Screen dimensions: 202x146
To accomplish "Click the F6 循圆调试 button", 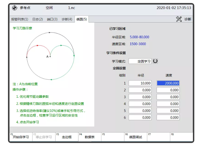I will pyautogui.click(x=135, y=137).
